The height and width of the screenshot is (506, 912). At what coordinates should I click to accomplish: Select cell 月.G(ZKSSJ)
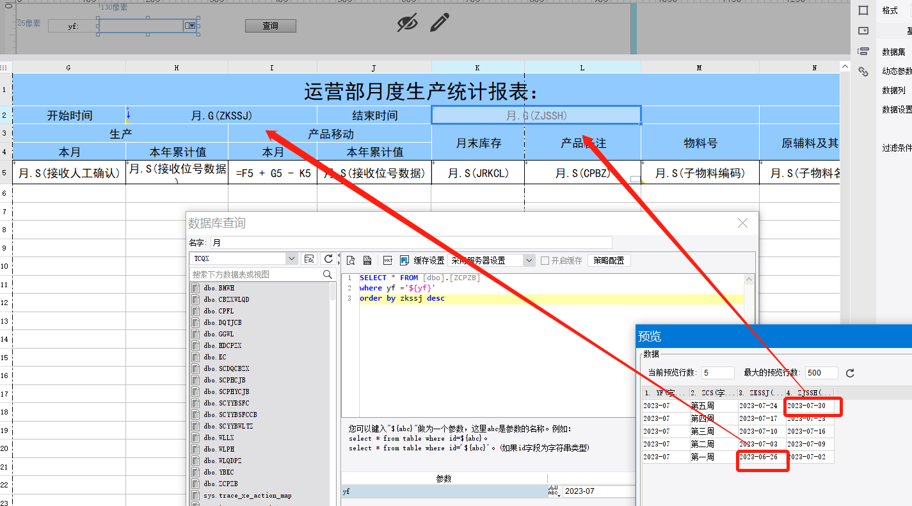(x=221, y=116)
